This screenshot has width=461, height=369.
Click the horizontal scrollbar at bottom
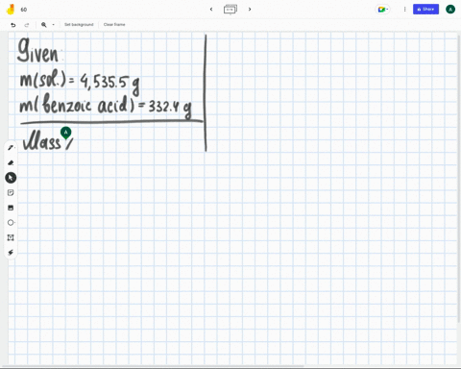(x=154, y=366)
